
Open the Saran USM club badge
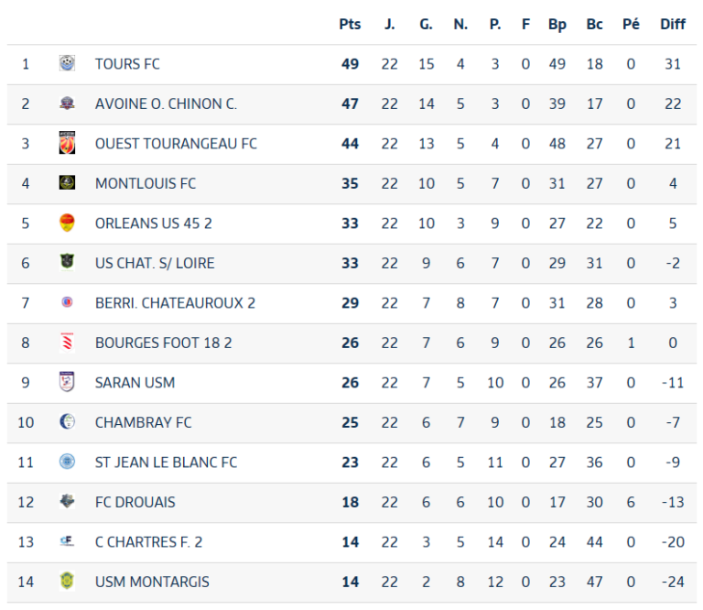(67, 382)
